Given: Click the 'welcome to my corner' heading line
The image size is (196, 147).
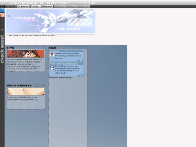Looking at the screenshot, I should pyautogui.click(x=31, y=36).
